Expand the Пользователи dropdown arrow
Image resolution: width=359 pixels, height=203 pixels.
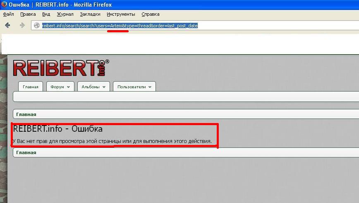click(x=150, y=87)
